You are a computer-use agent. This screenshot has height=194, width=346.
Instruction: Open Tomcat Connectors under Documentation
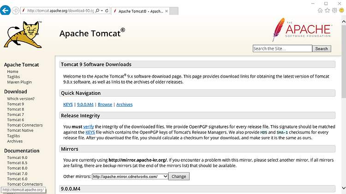coord(25,184)
